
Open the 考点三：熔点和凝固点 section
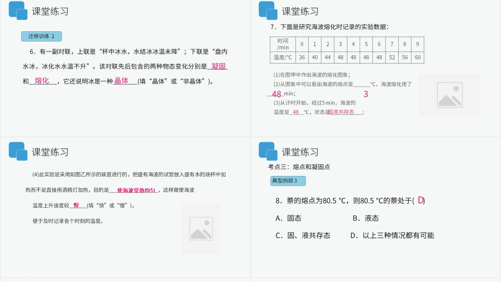298,166
